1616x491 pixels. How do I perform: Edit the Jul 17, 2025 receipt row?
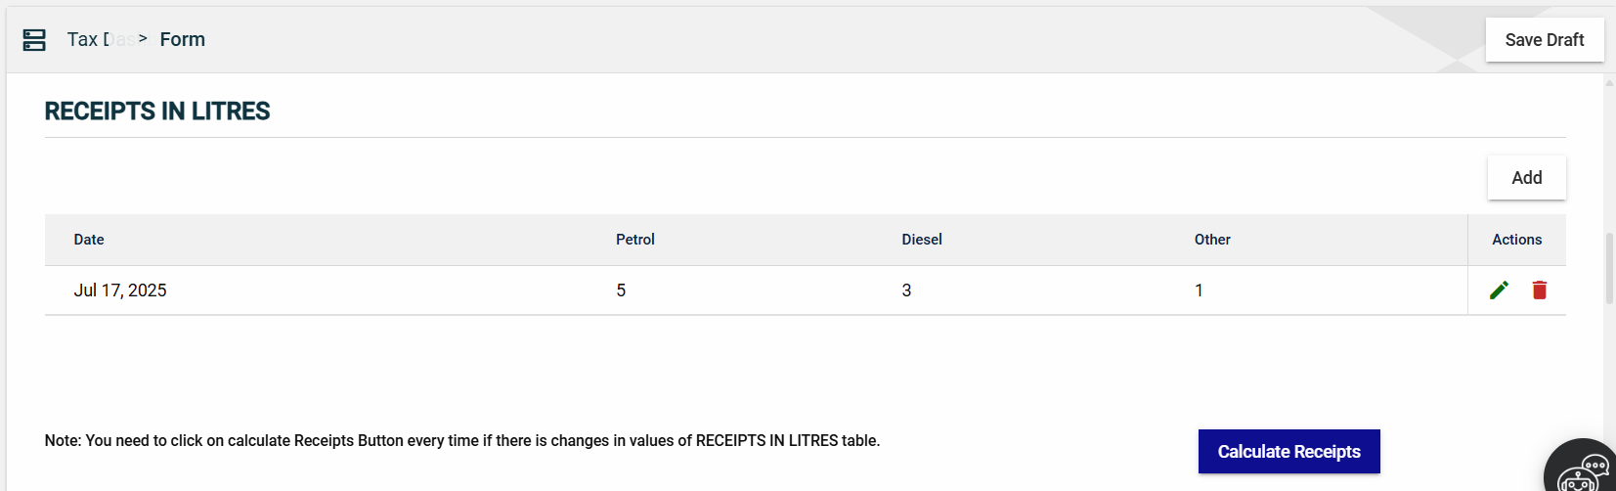1499,290
